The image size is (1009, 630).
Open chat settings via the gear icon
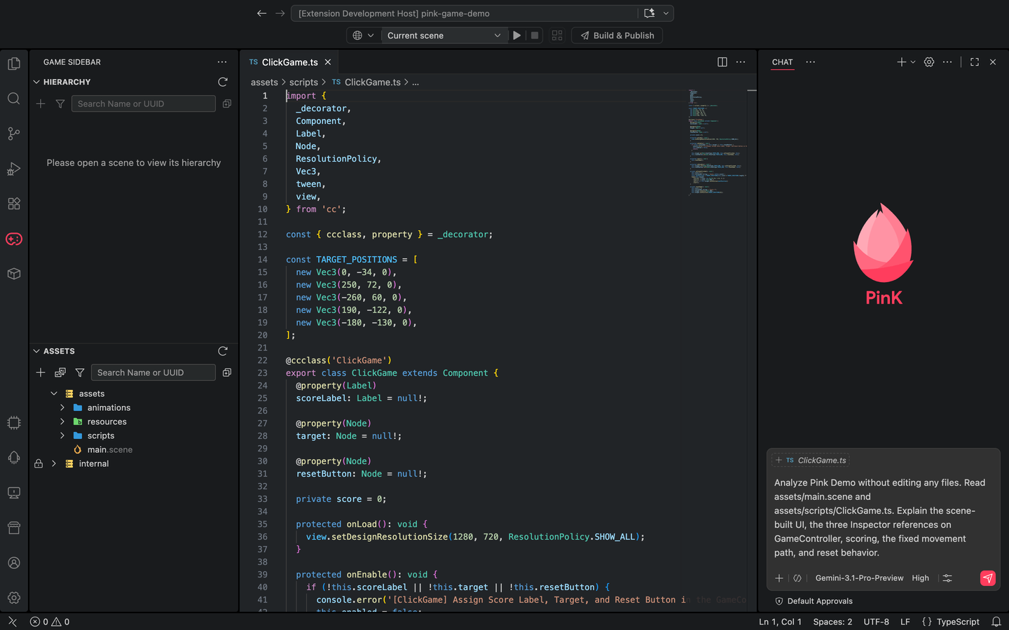[x=929, y=62]
